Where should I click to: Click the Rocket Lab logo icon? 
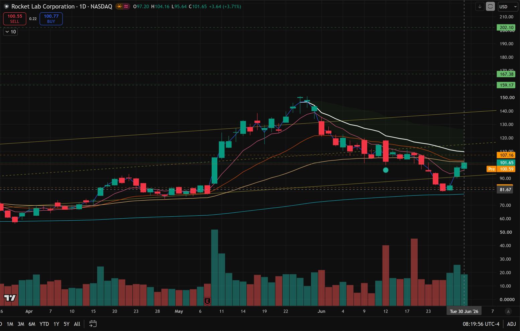point(6,6)
